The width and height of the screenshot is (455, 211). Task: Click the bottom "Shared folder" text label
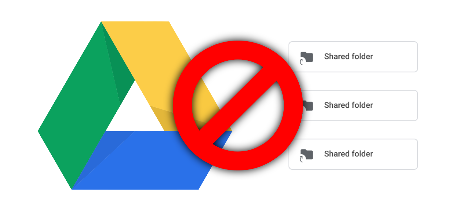point(348,154)
